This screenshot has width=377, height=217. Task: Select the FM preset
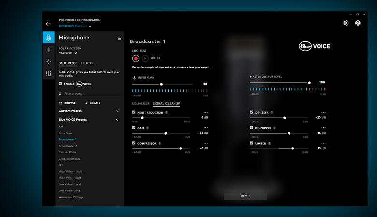click(61, 165)
